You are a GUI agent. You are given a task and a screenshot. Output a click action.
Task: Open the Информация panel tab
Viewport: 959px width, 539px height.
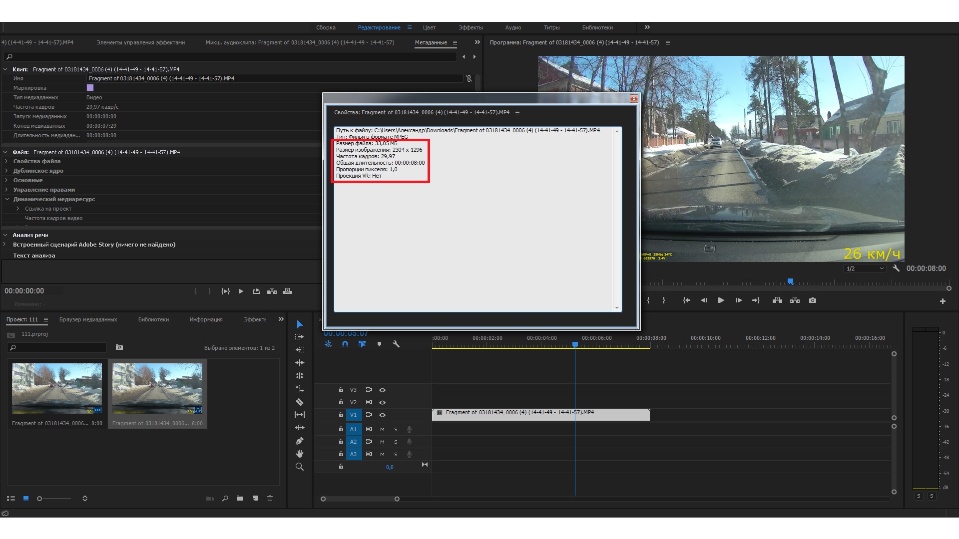pos(206,319)
